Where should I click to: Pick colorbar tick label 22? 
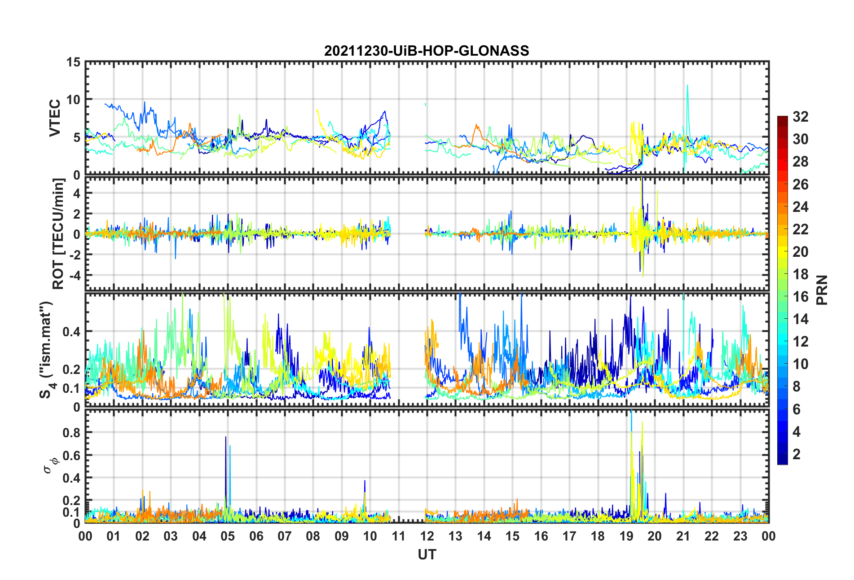800,229
